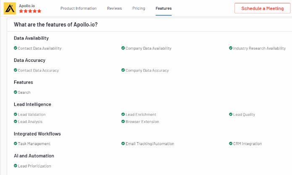Click the green check next to Company Data Accuracy
Screen dimensions: 292x175
coord(123,70)
